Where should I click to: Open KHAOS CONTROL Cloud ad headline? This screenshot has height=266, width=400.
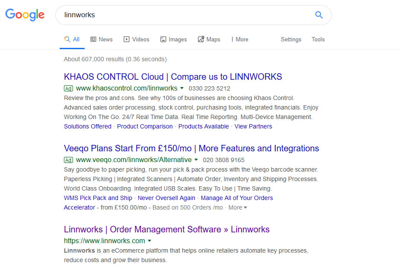[173, 77]
